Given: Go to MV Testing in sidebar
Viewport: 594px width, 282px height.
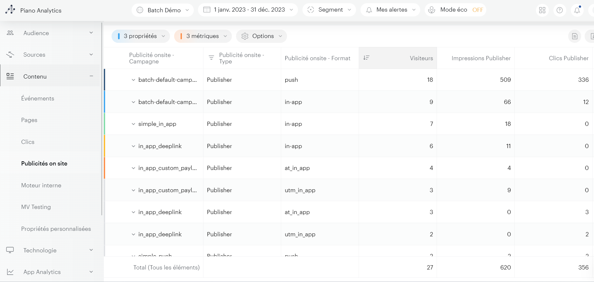Looking at the screenshot, I should pos(36,207).
